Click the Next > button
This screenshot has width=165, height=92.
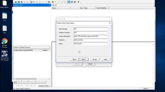(84, 59)
